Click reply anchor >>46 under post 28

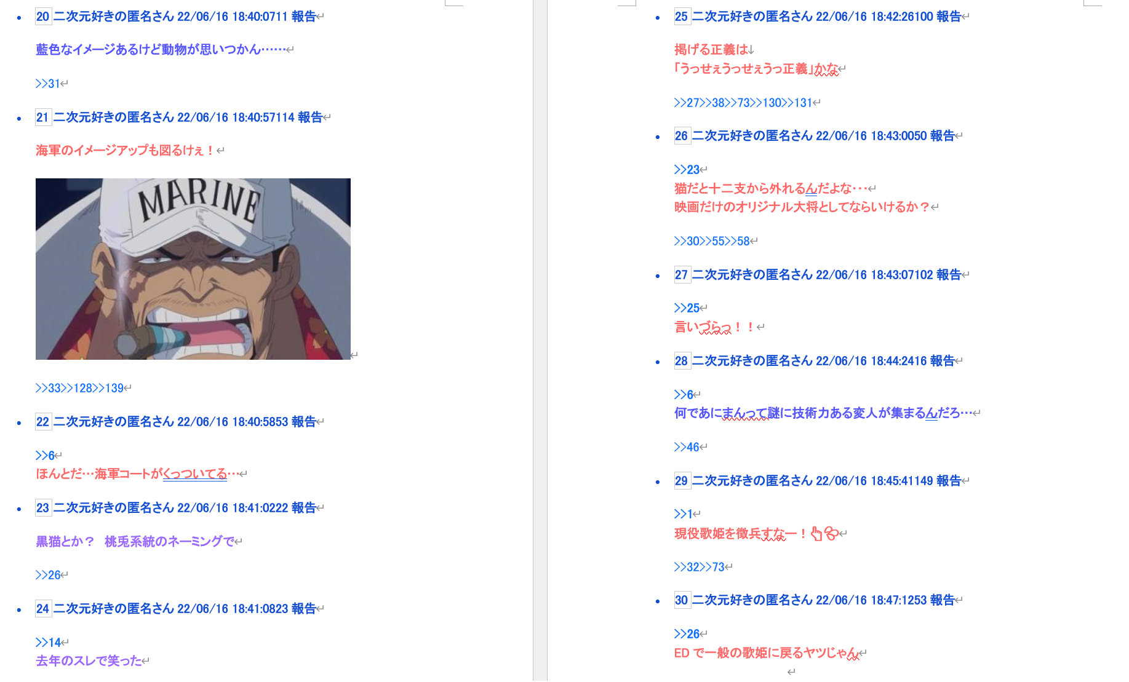(687, 447)
